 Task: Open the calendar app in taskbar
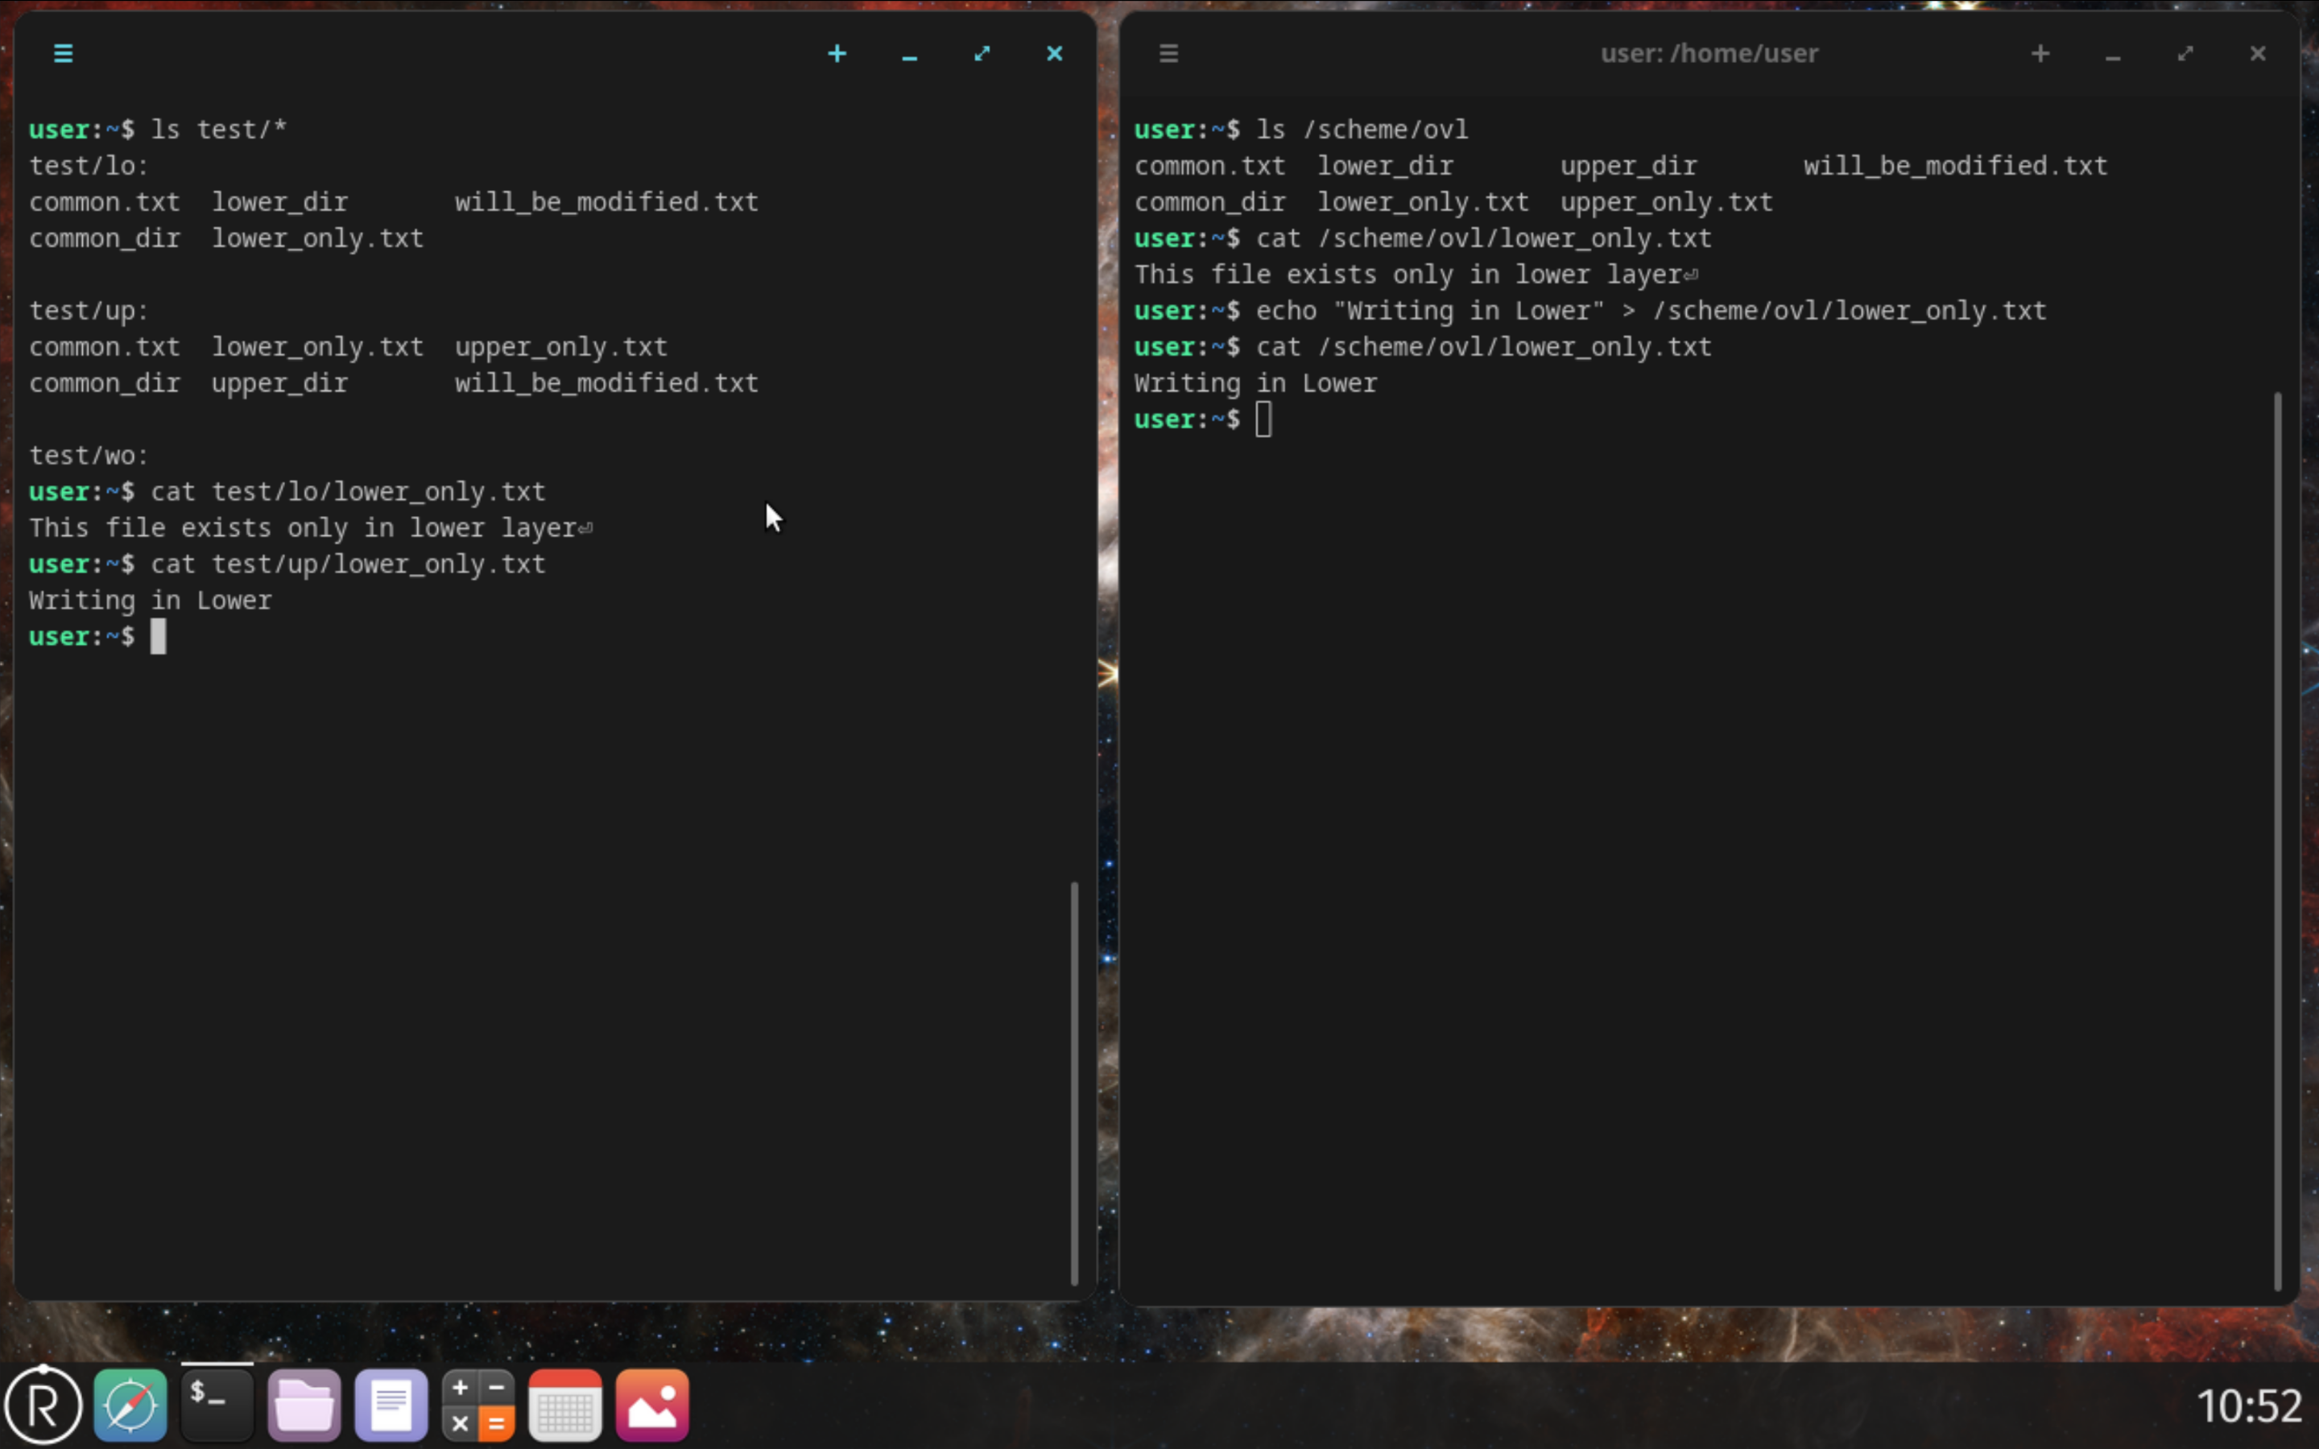click(x=565, y=1405)
